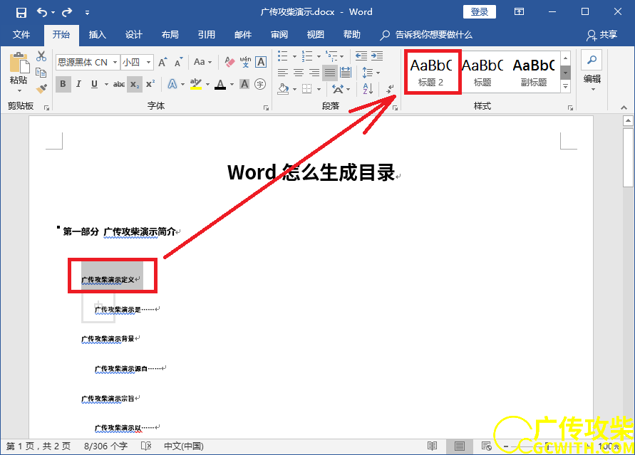Toggle show/hide paragraph marks
The image size is (635, 455).
(390, 88)
